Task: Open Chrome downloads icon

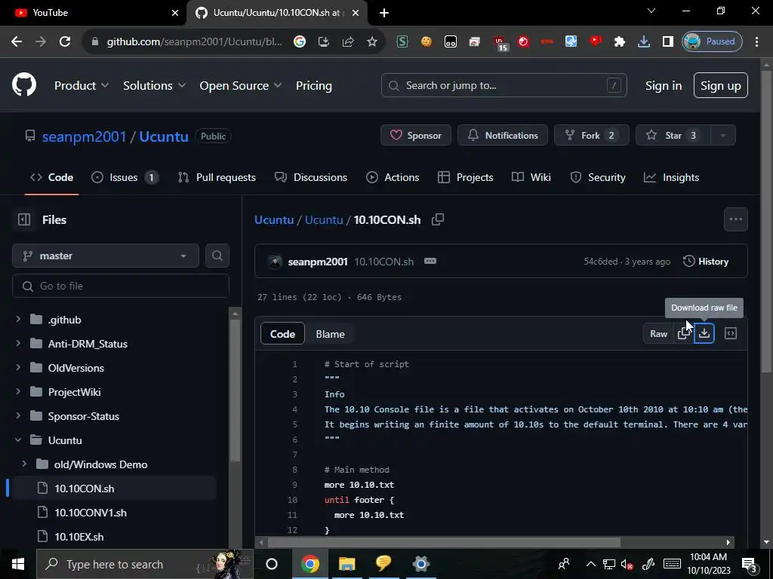Action: click(643, 41)
